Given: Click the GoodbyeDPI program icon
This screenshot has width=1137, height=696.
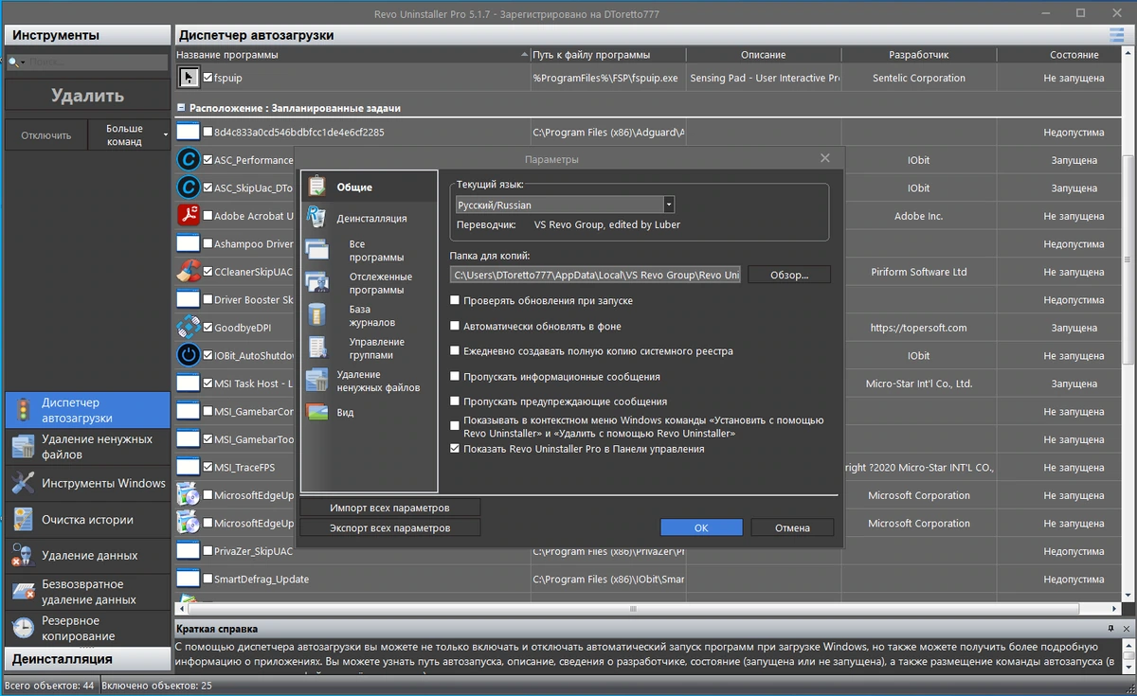Looking at the screenshot, I should pyautogui.click(x=189, y=328).
